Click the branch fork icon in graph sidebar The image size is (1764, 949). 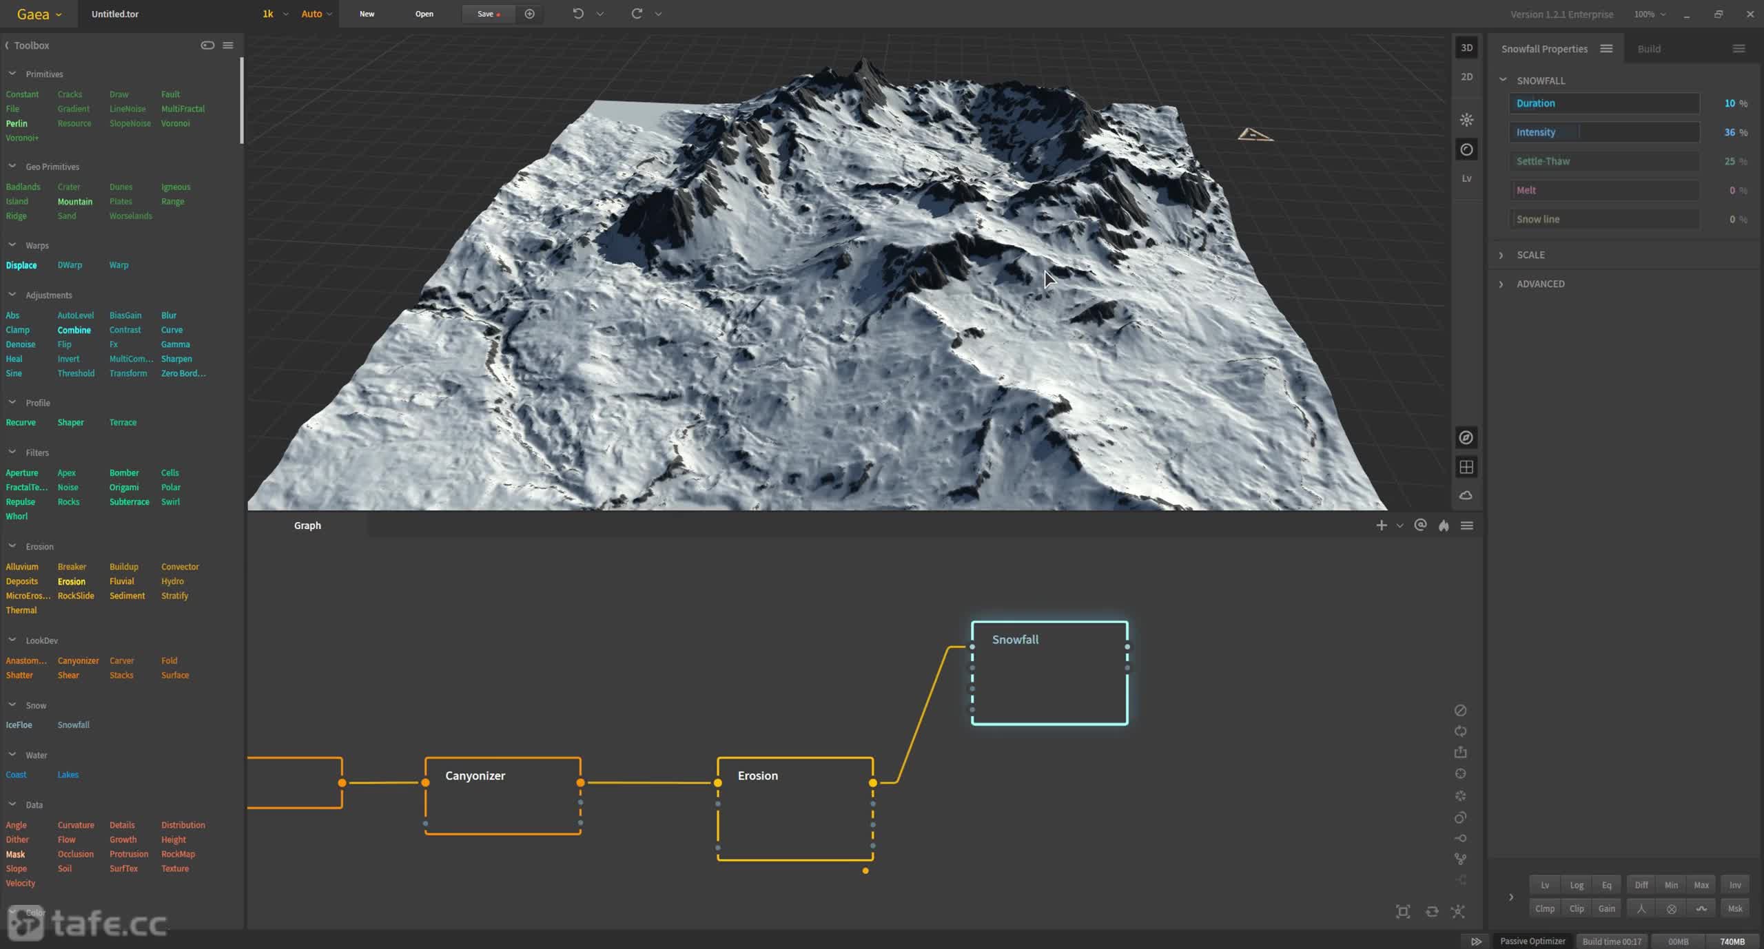(1460, 859)
